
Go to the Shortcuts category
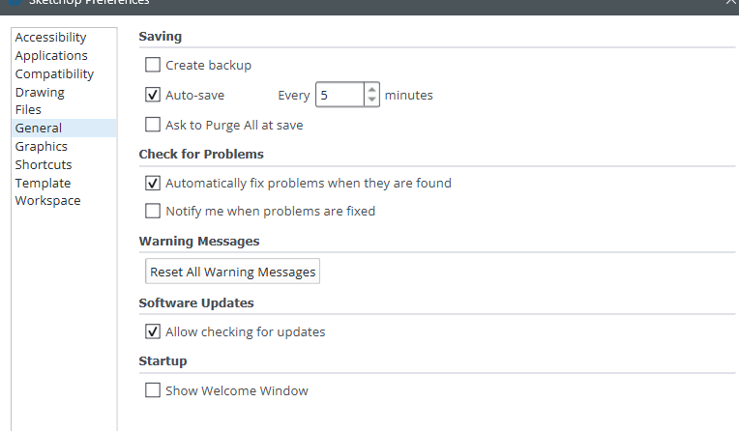(44, 165)
